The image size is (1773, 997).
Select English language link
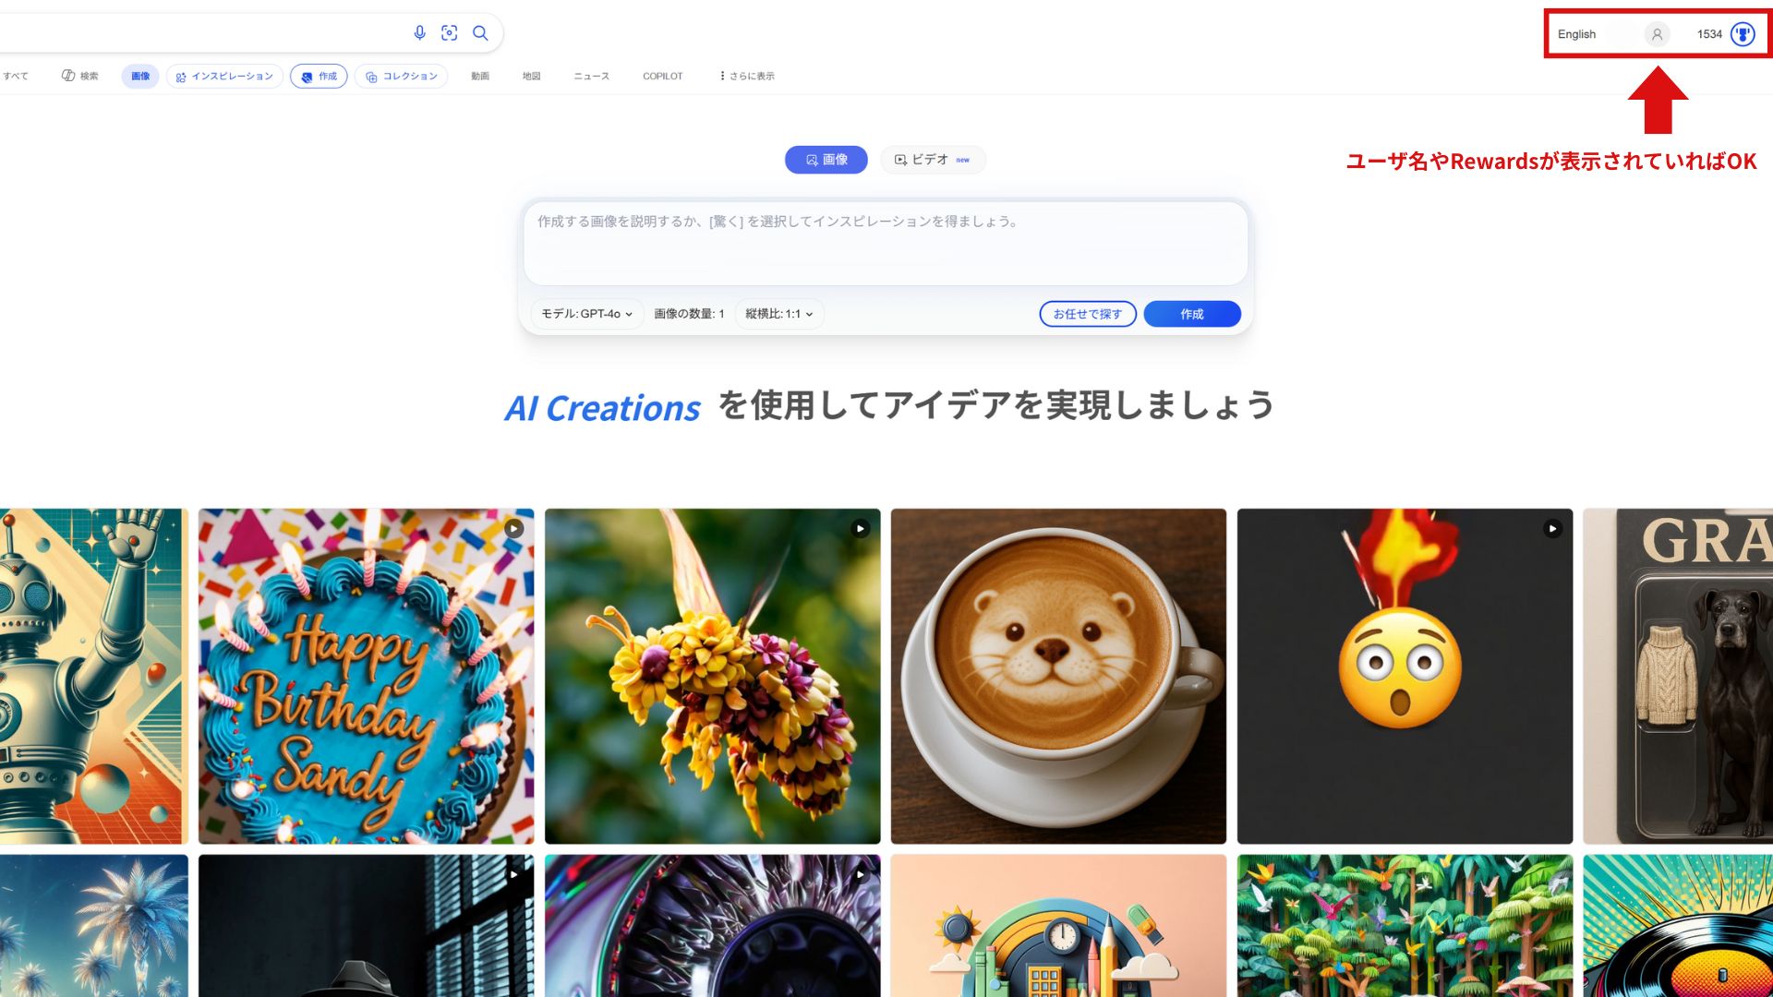(x=1576, y=34)
